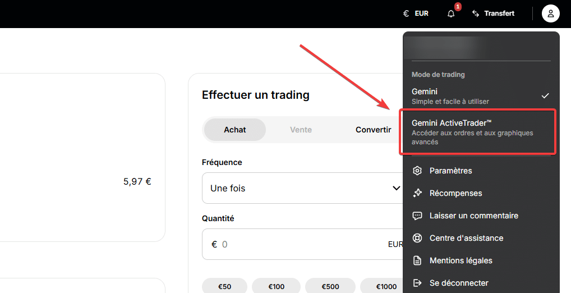
Task: Select the Achat tab
Action: tap(235, 130)
